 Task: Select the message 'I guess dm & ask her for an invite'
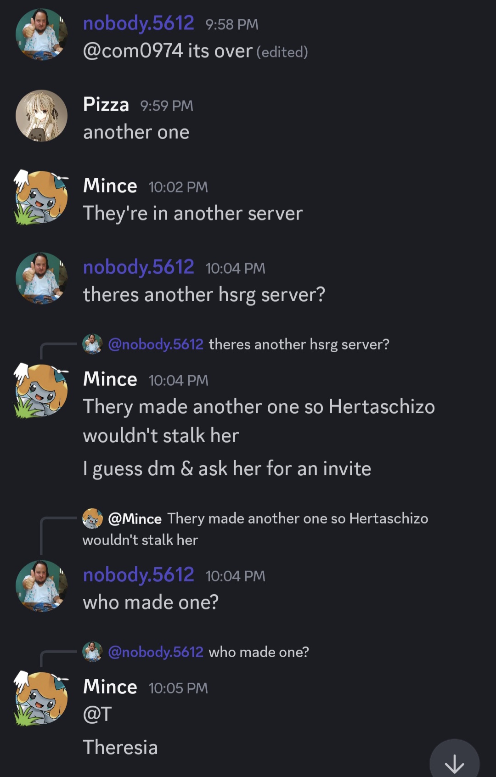click(x=227, y=469)
